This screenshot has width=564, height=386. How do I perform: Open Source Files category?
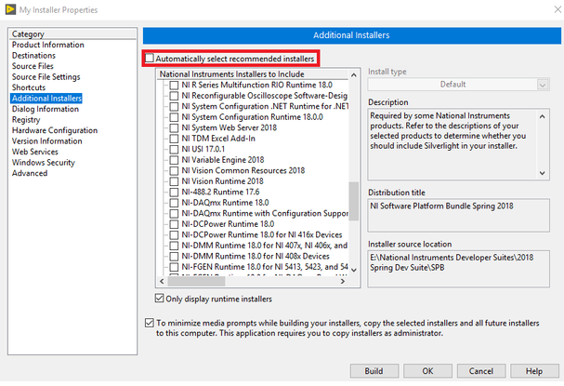[33, 66]
